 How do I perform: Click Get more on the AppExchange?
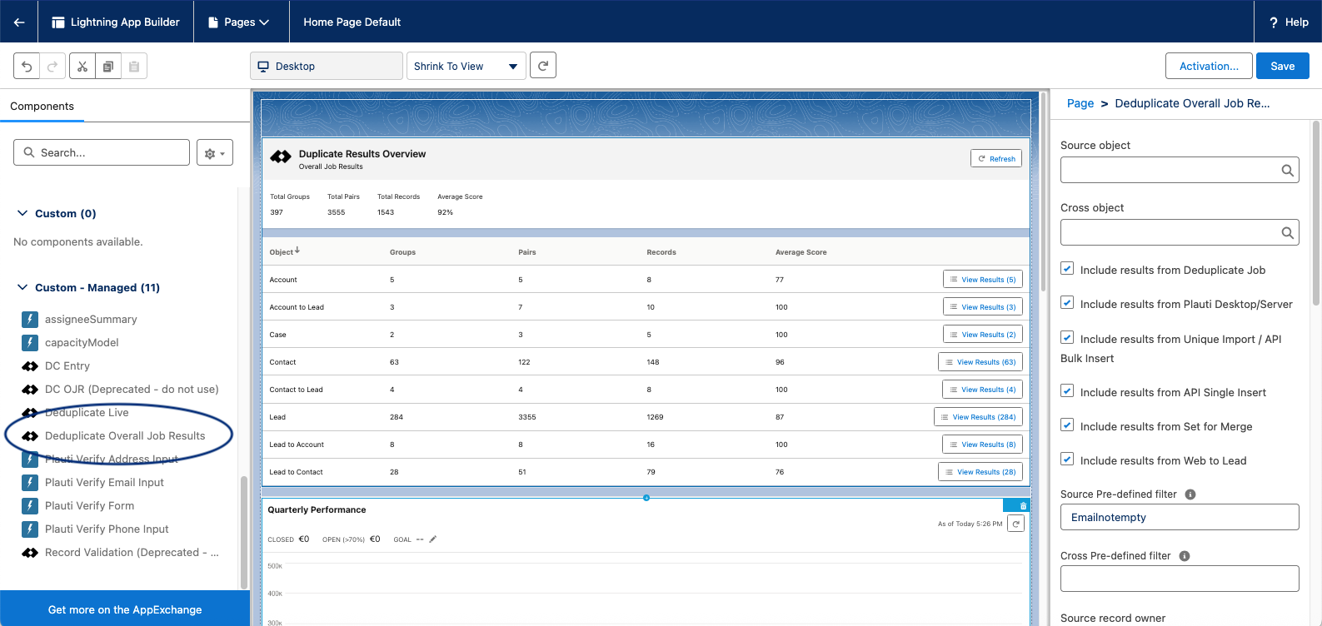(125, 609)
